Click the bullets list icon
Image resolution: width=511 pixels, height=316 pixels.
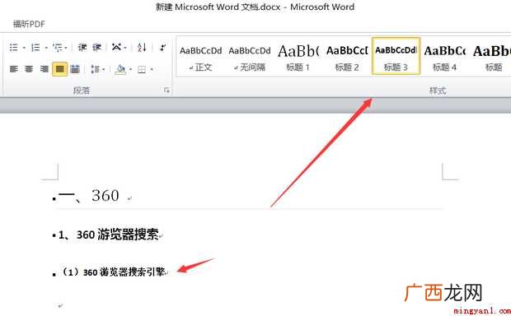click(14, 48)
